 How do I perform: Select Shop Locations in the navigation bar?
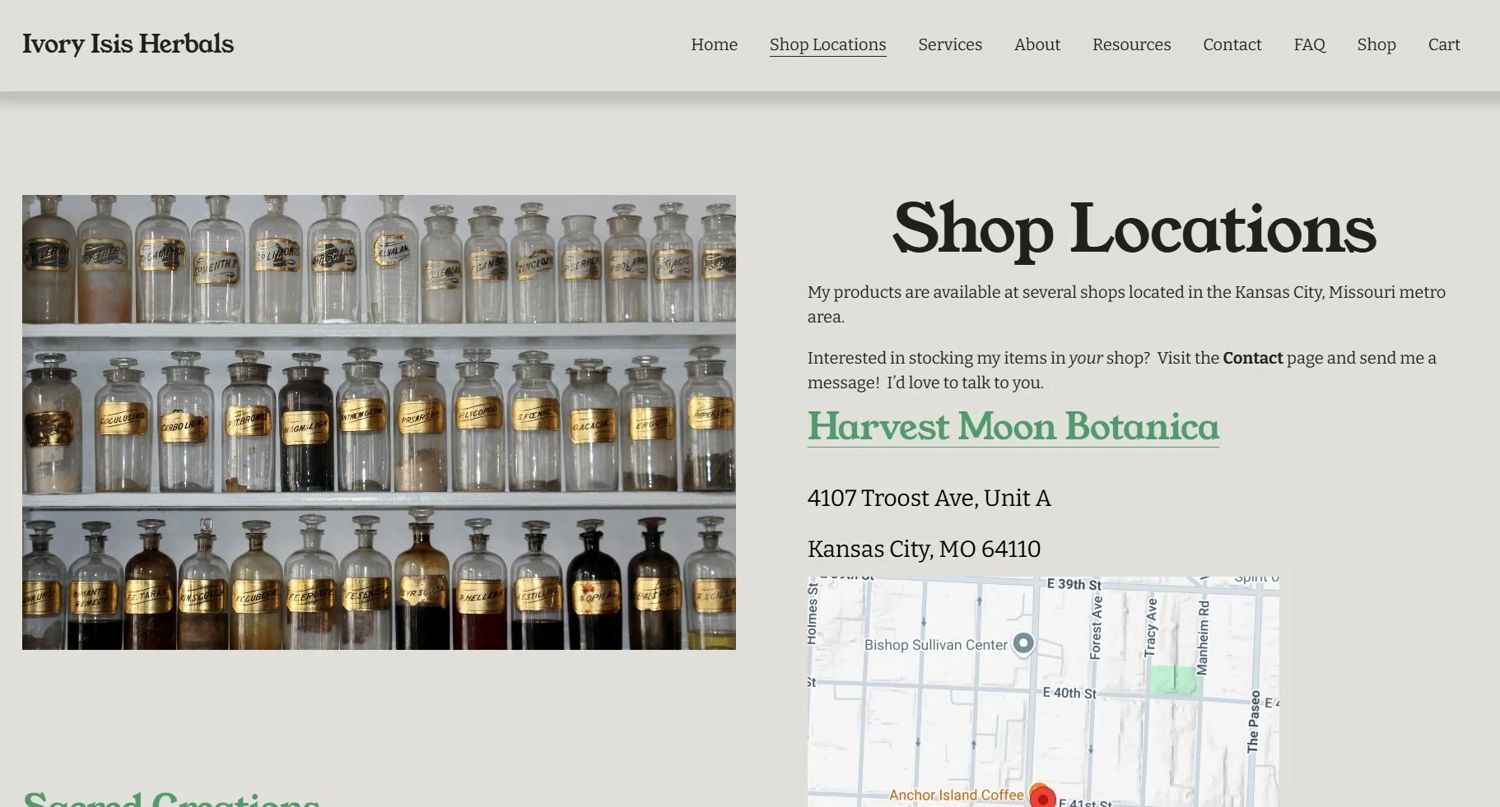tap(827, 44)
